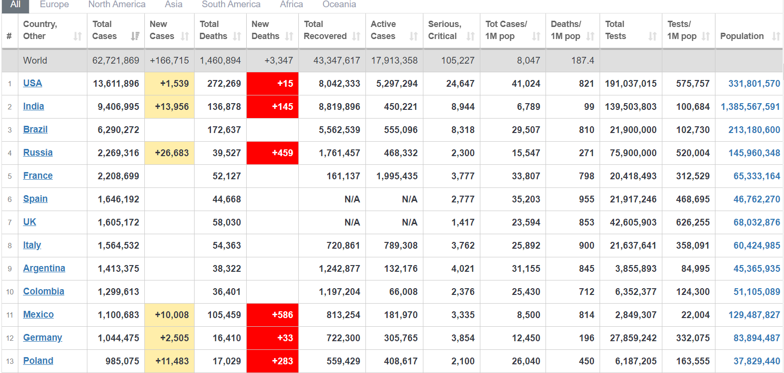Open the Russia country link

(38, 152)
